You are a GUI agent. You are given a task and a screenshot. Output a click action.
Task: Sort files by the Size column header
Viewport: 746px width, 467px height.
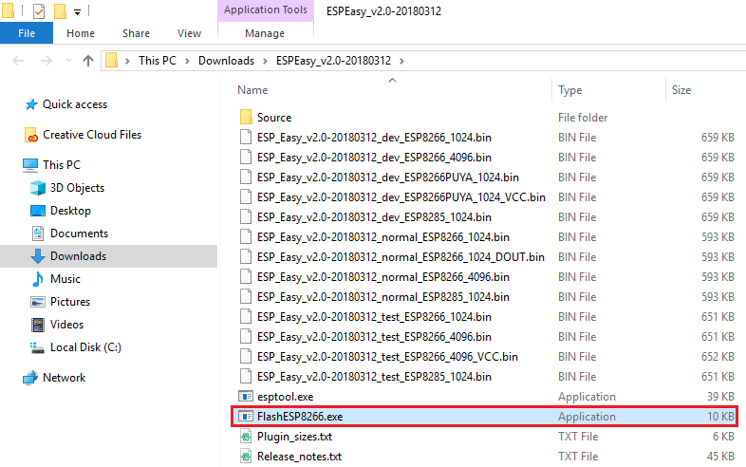[681, 90]
